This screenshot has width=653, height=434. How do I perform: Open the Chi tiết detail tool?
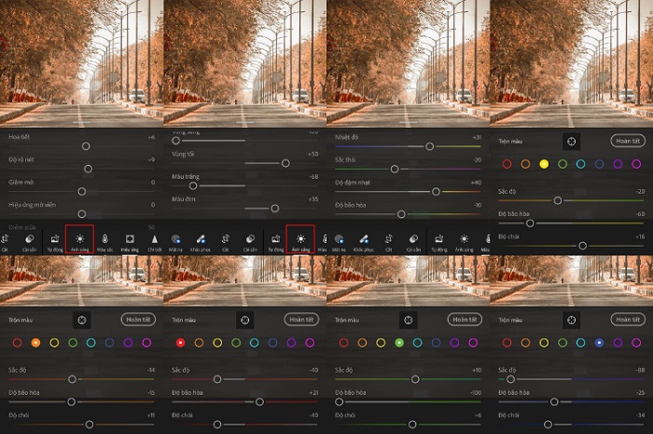point(154,239)
